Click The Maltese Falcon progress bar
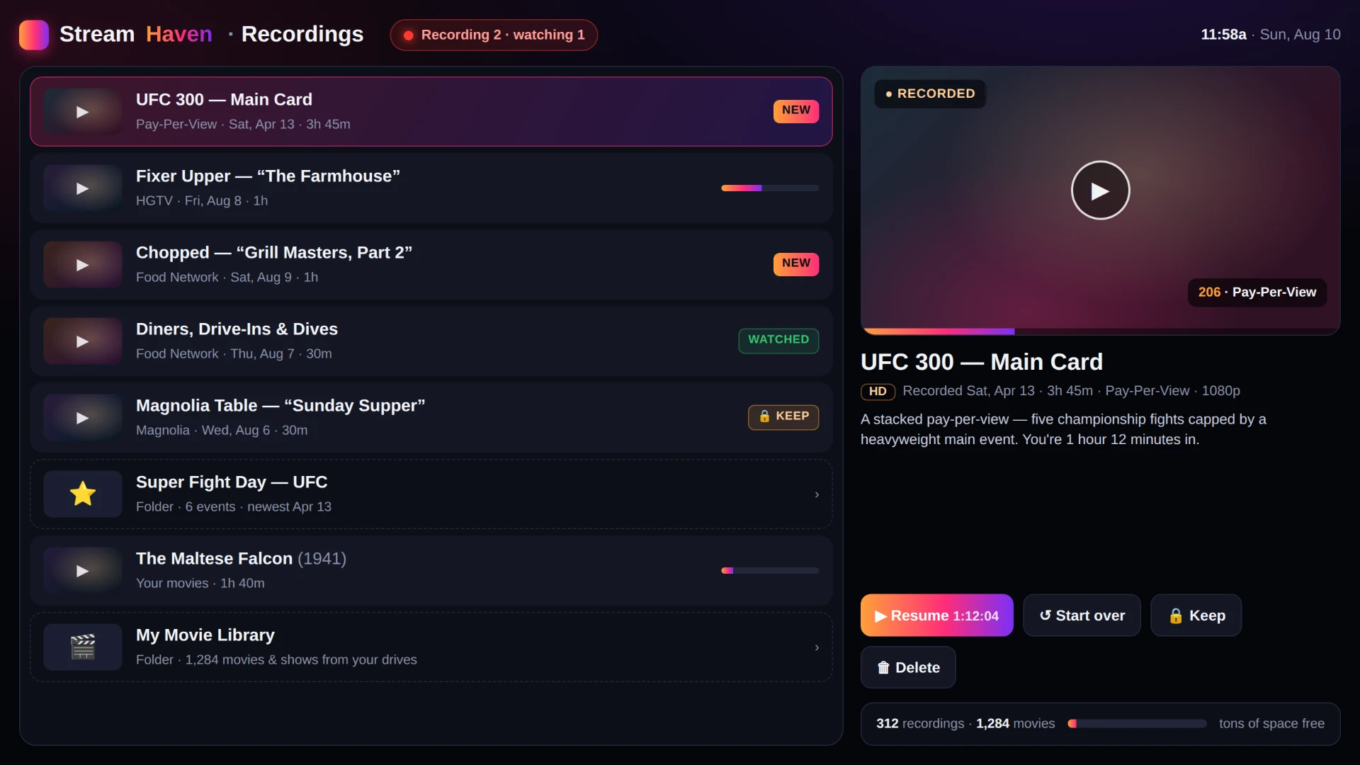1360x765 pixels. click(770, 571)
